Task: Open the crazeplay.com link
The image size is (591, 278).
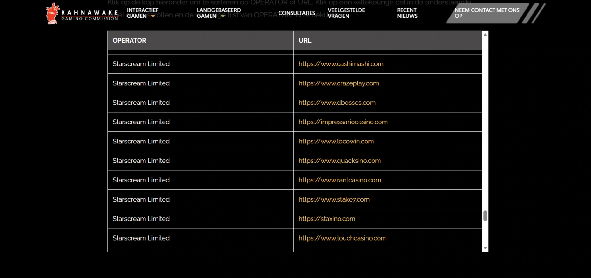Action: 339,83
